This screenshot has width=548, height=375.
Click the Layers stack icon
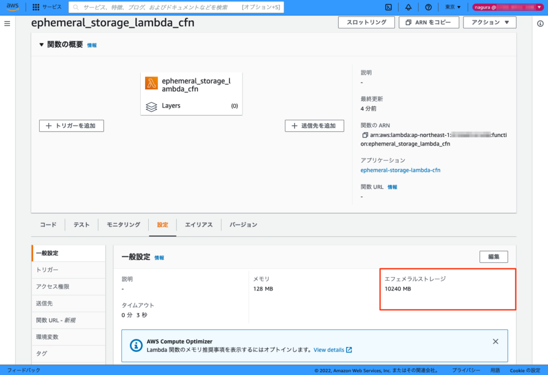(151, 106)
